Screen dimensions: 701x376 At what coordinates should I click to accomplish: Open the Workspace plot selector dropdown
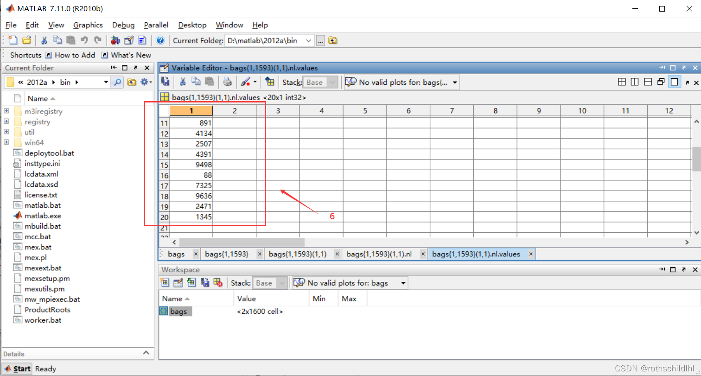click(x=403, y=283)
